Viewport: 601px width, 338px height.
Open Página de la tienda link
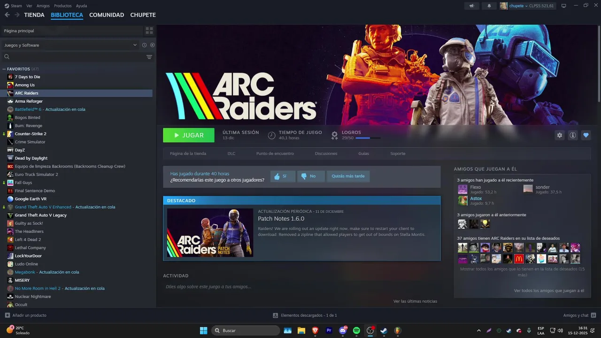click(x=188, y=154)
